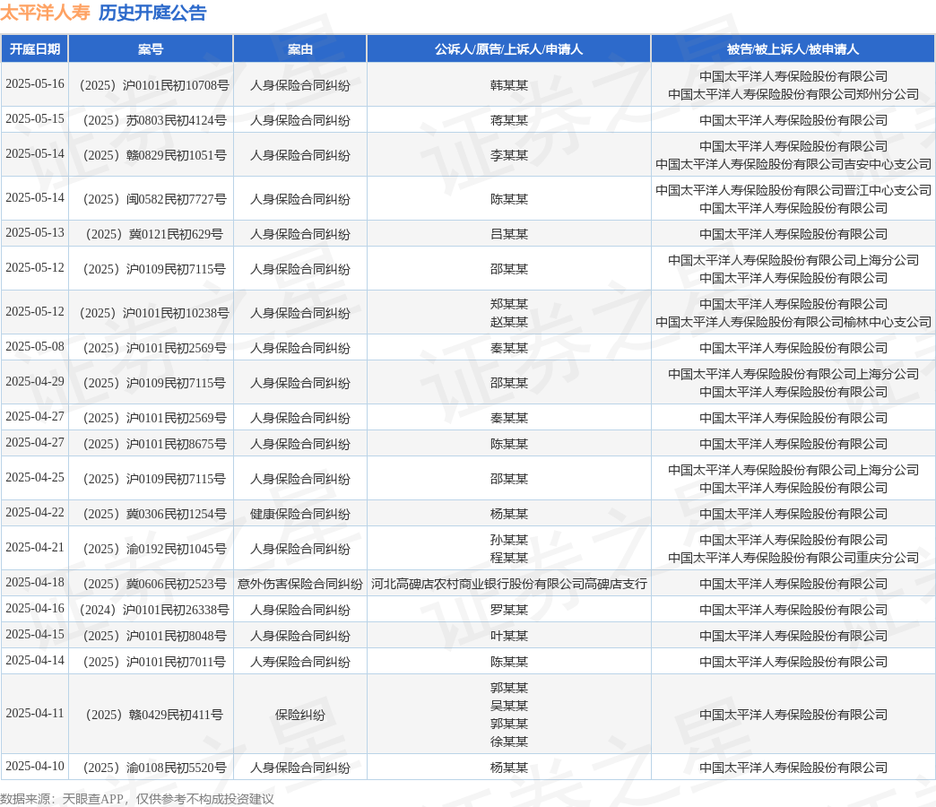Image resolution: width=936 pixels, height=807 pixels.
Task: Click 中国太平洋人寿保险股份有限公司郑州分公司
Action: coord(793,94)
